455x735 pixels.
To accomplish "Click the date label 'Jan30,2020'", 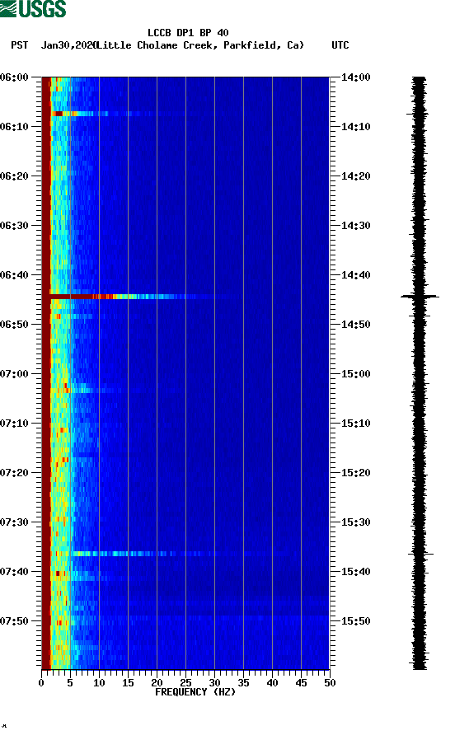I will (68, 45).
